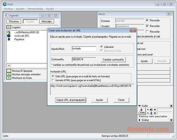Click the microphone level bar
Image resolution: width=177 pixels, height=140 pixels.
pyautogui.click(x=165, y=113)
